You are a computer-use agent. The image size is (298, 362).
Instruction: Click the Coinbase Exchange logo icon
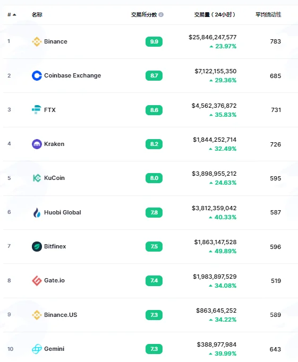point(37,75)
